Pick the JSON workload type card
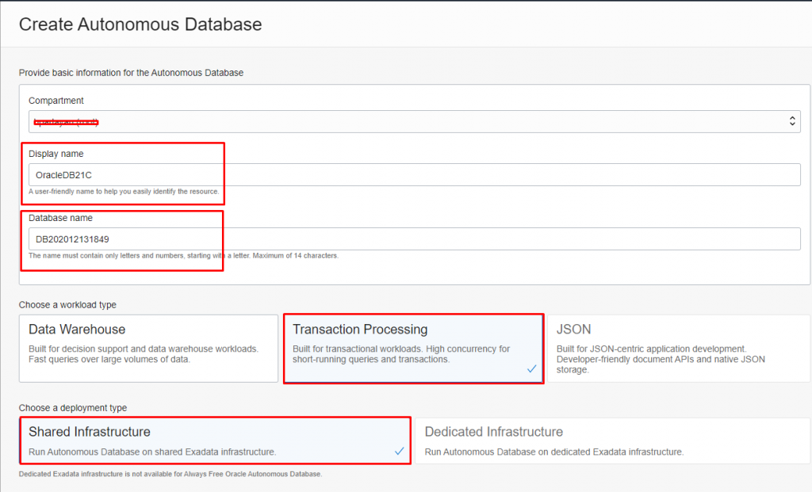The width and height of the screenshot is (812, 492). 679,349
